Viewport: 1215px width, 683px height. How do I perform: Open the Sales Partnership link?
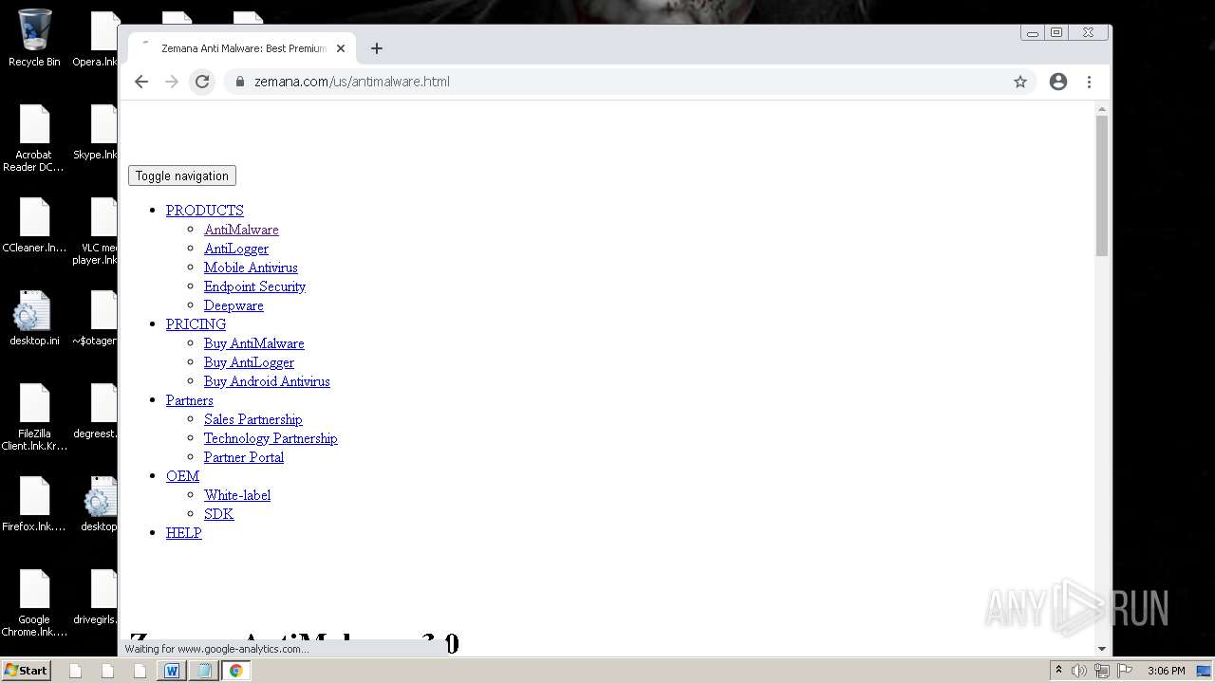tap(253, 419)
